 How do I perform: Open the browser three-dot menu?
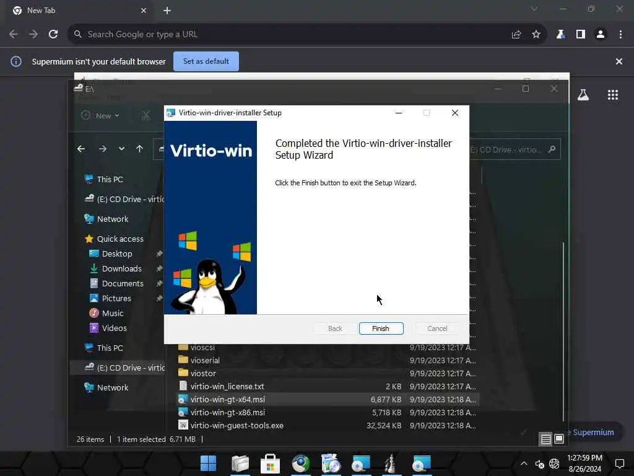point(620,35)
